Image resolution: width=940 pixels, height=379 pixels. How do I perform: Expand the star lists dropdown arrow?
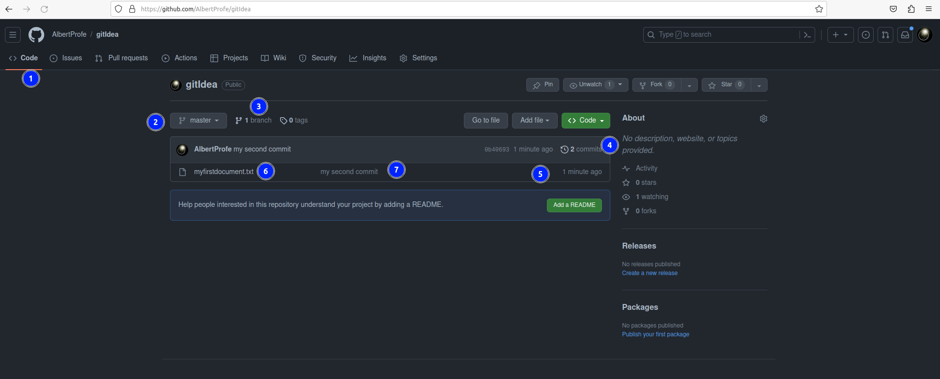(x=759, y=85)
